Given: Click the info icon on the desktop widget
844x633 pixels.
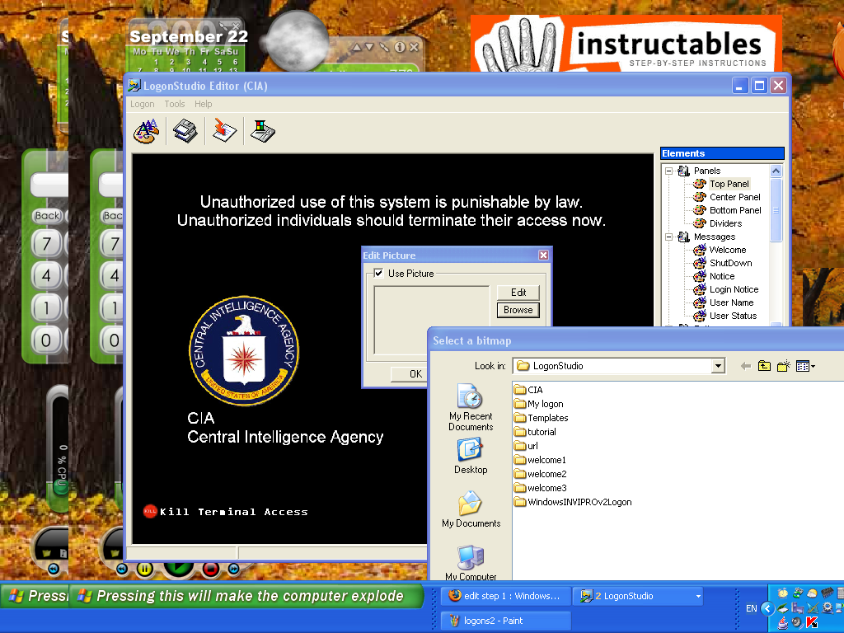Looking at the screenshot, I should tap(400, 47).
